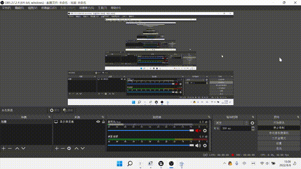Open Windows Start menu
Image resolution: width=301 pixels, height=169 pixels.
click(x=119, y=164)
